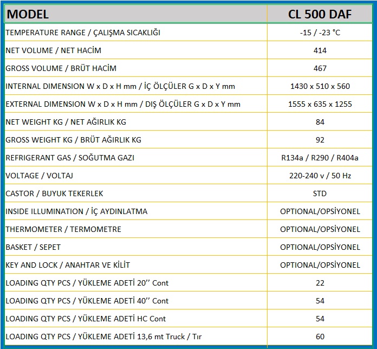The height and width of the screenshot is (349, 377).
Task: Click the net volume value 414
Action: pyautogui.click(x=320, y=50)
